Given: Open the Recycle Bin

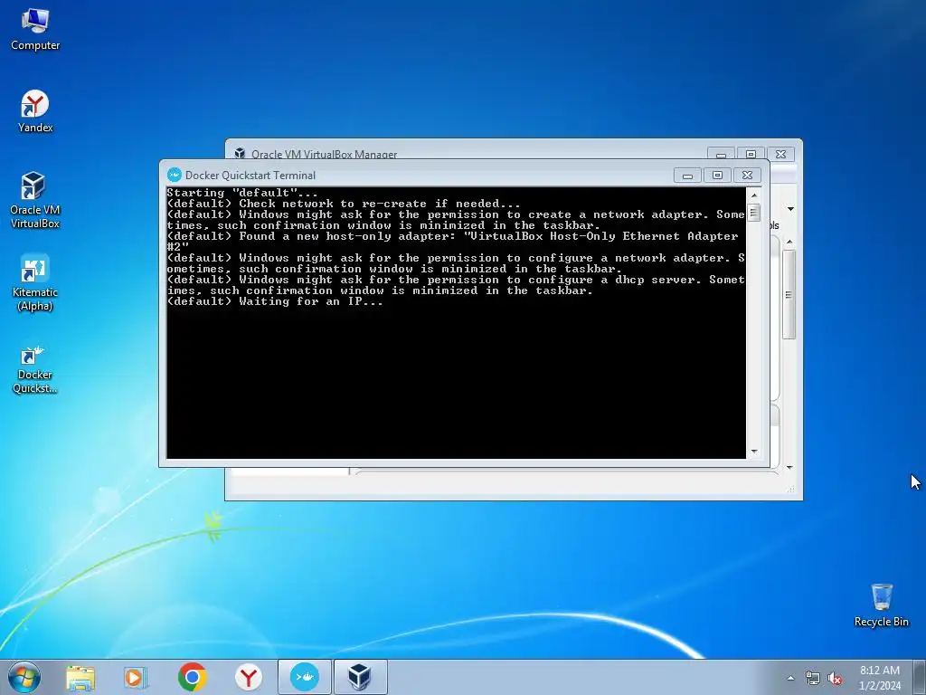Looking at the screenshot, I should click(x=881, y=605).
